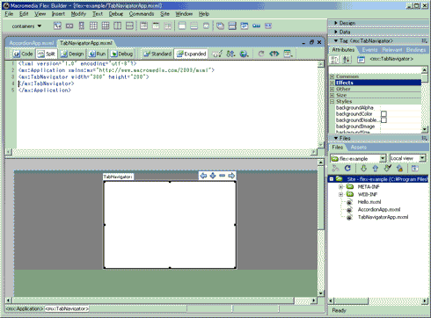The width and height of the screenshot is (431, 318).
Task: Expand the META-INF folder
Action: 340,186
